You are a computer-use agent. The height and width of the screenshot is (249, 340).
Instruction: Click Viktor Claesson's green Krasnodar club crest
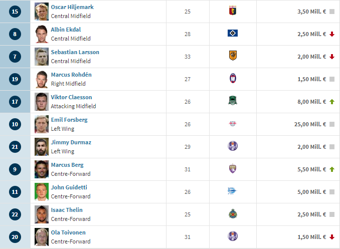(233, 101)
